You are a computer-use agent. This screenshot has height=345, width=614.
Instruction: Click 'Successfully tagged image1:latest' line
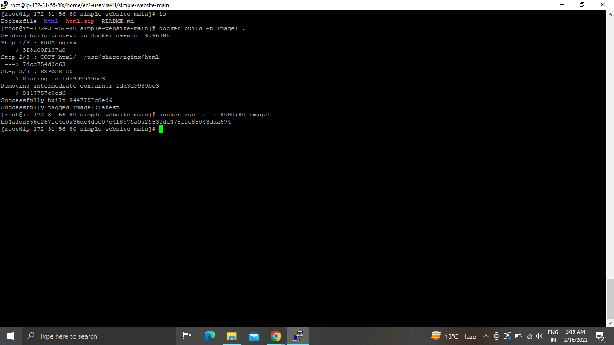point(60,107)
